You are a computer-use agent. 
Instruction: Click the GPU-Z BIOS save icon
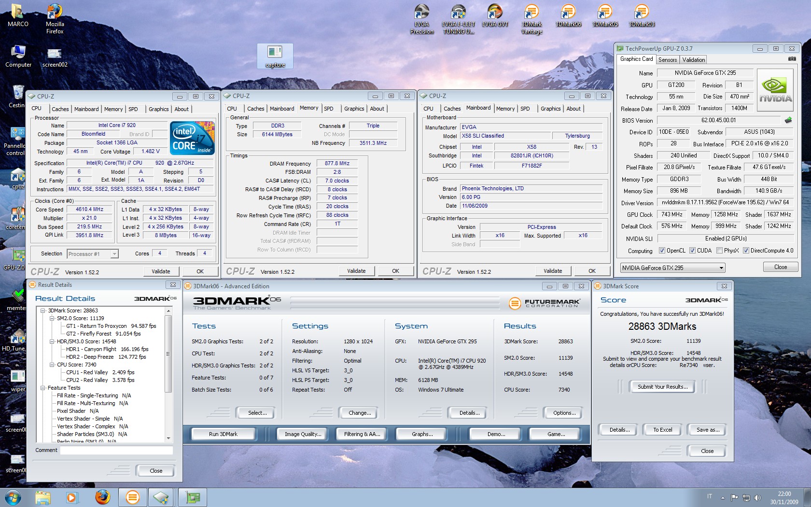coord(788,120)
